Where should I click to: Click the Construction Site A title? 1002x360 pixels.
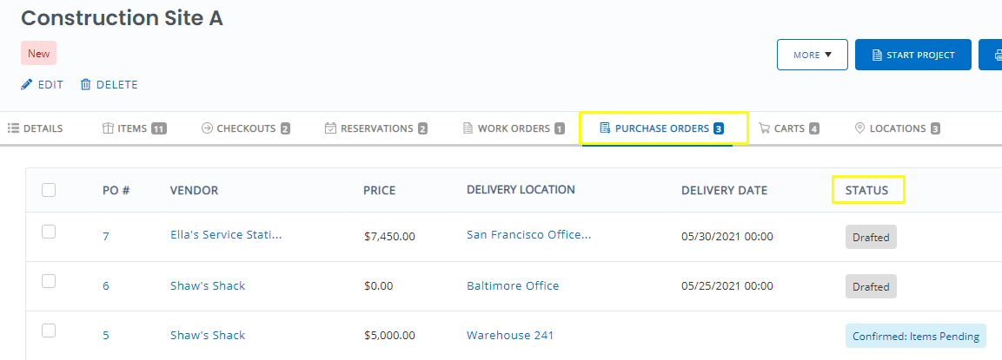122,17
